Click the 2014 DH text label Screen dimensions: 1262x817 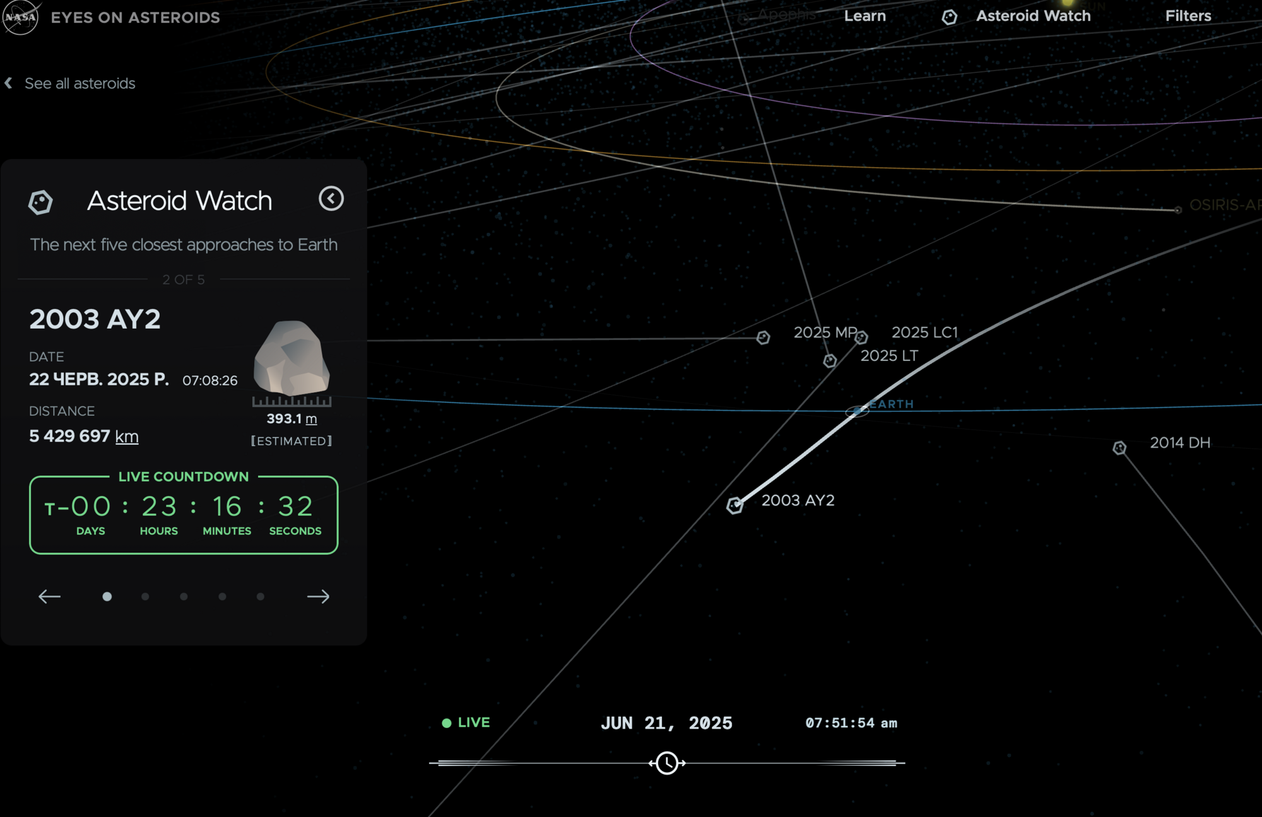[x=1180, y=443]
